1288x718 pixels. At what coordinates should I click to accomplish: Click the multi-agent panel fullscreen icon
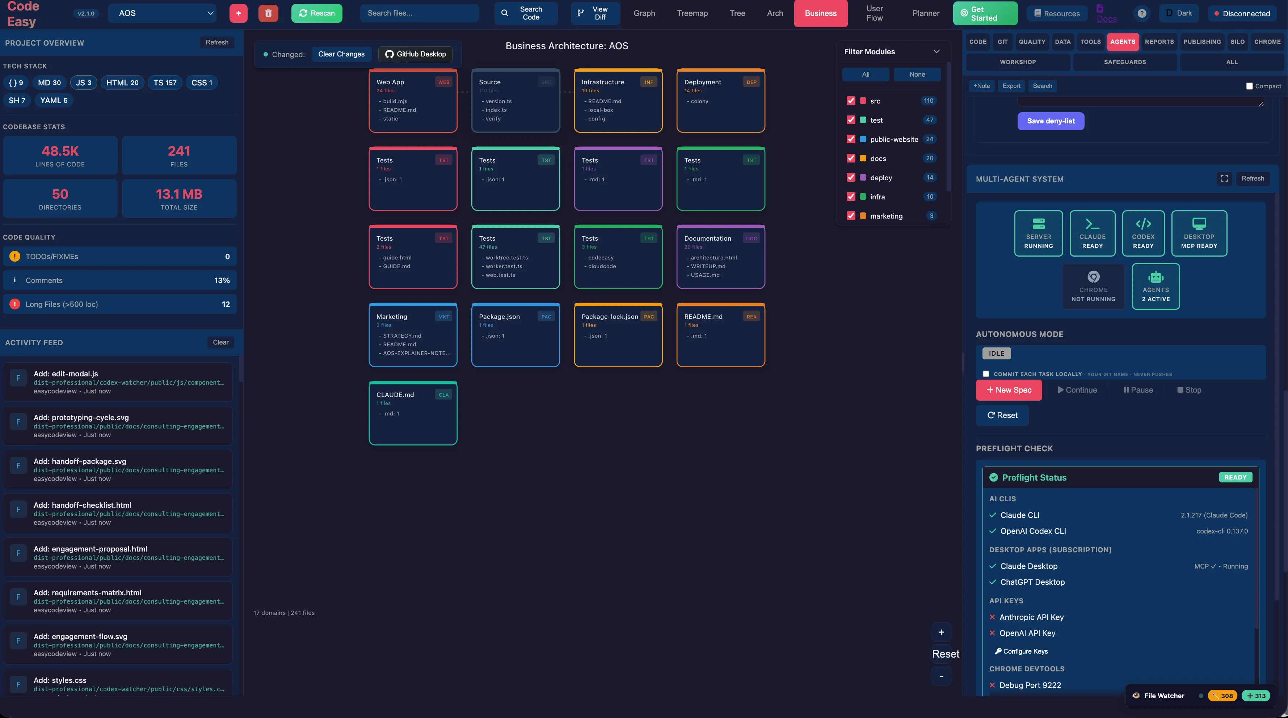pyautogui.click(x=1224, y=178)
